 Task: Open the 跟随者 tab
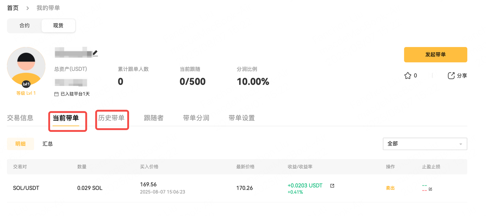click(x=154, y=118)
